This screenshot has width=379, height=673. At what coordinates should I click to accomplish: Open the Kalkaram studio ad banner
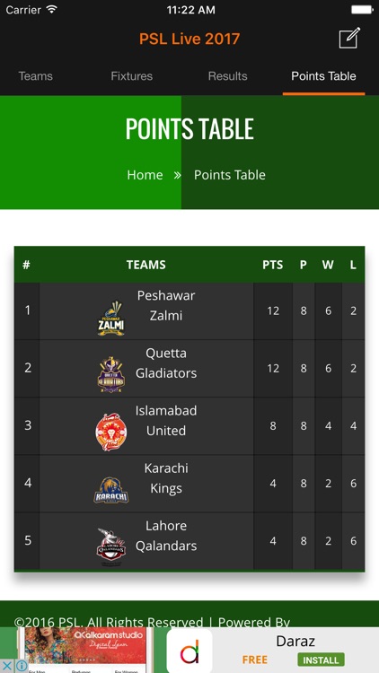[84, 651]
